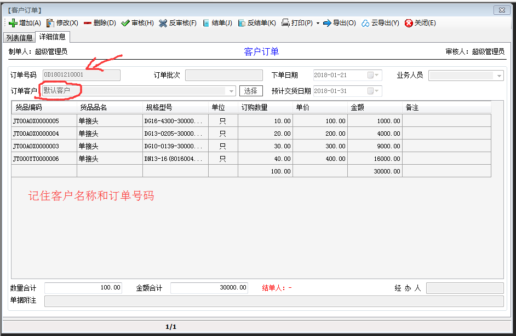This screenshot has height=336, width=516.
Task: Click the 导出(O) export arrow icon
Action: coord(327,23)
